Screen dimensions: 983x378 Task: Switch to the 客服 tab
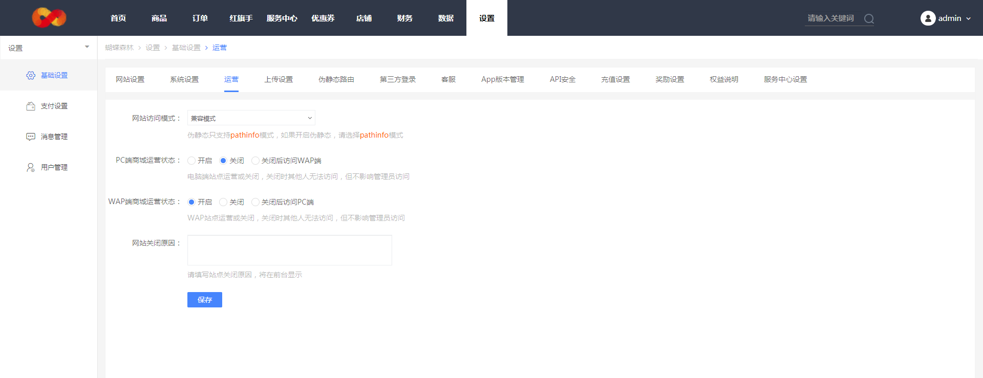coord(448,79)
